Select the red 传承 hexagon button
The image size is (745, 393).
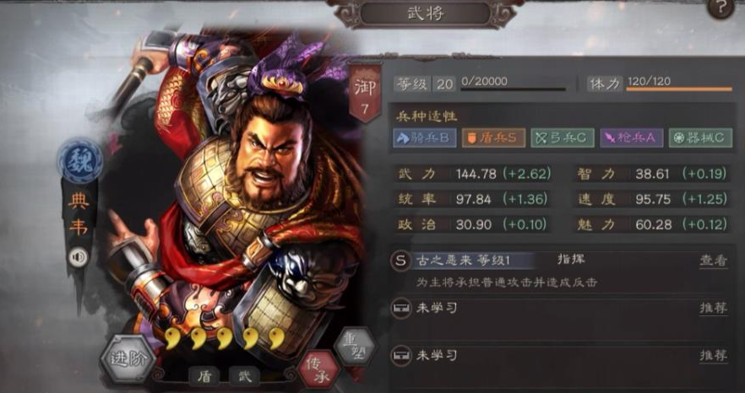pos(318,369)
